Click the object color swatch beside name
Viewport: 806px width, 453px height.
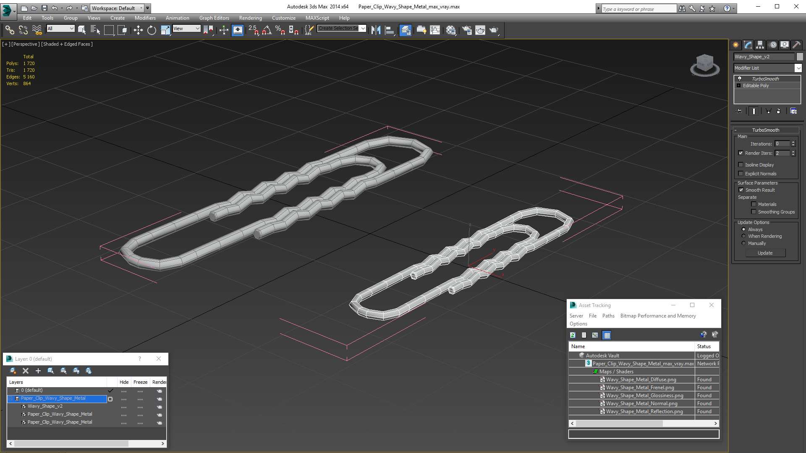point(800,57)
